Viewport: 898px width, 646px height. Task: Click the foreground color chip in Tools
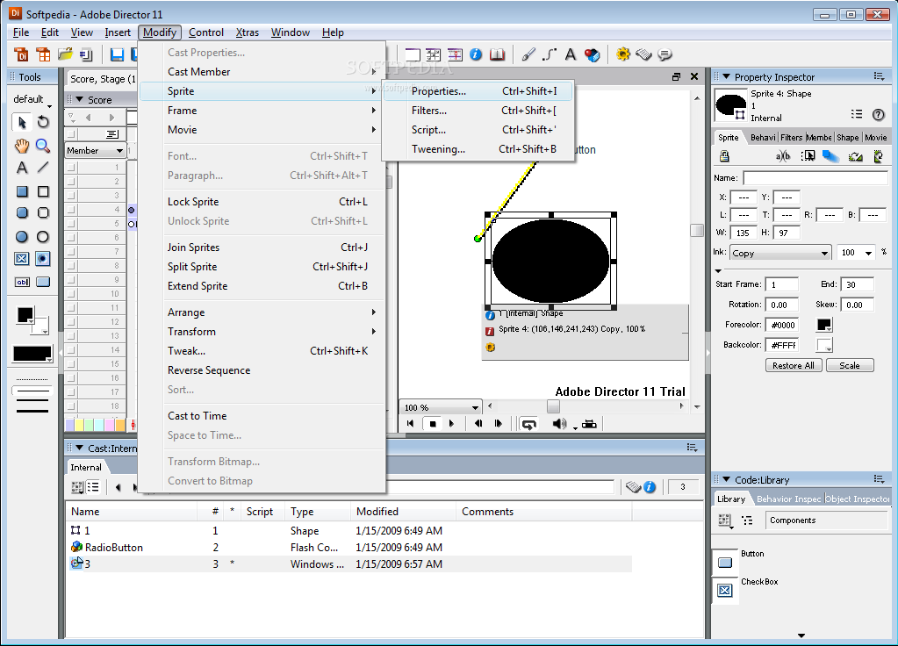tap(25, 315)
